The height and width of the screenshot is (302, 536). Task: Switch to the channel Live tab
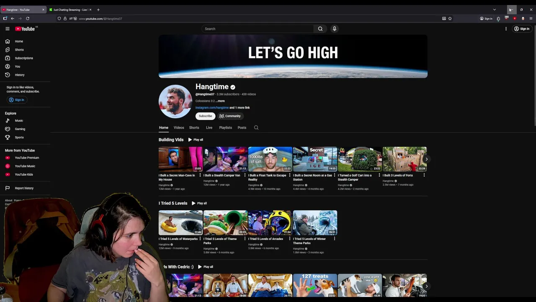pyautogui.click(x=209, y=128)
